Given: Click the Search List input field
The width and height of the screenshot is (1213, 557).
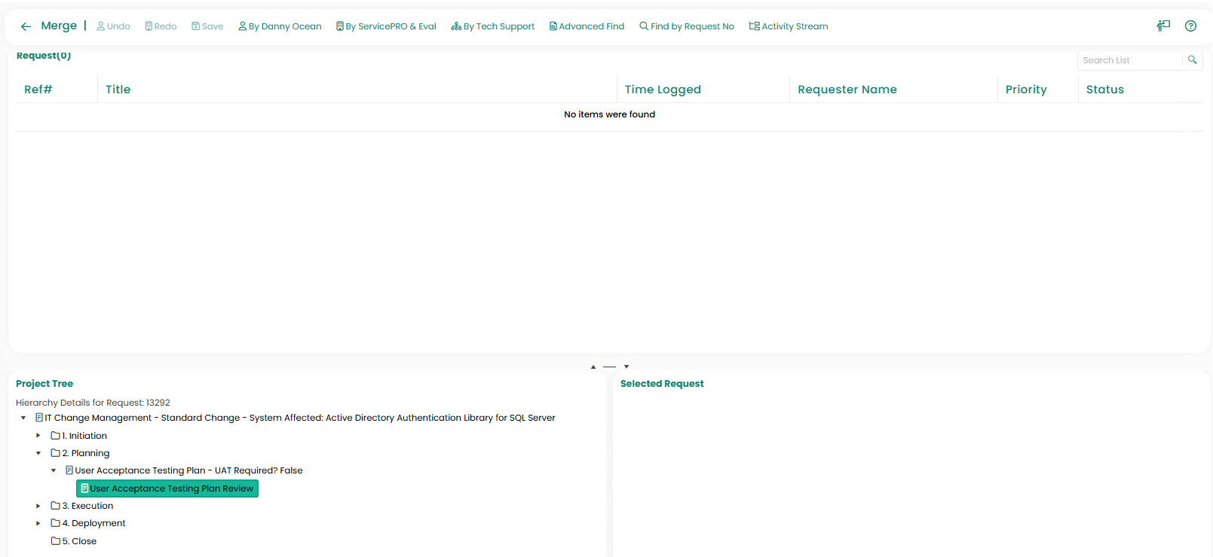Looking at the screenshot, I should [1129, 60].
